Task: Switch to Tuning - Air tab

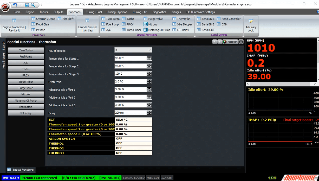Action: coord(140,12)
